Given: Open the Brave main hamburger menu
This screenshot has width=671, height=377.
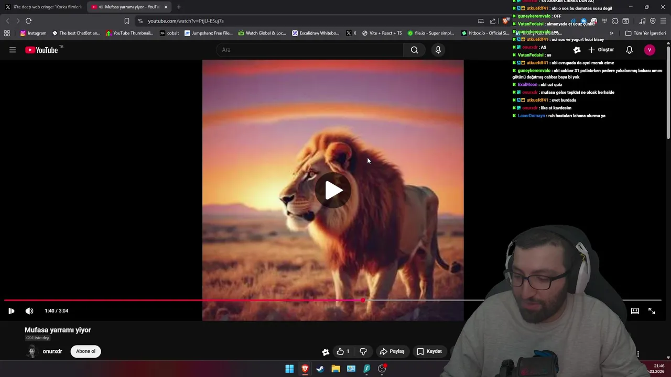Looking at the screenshot, I should coord(663,21).
